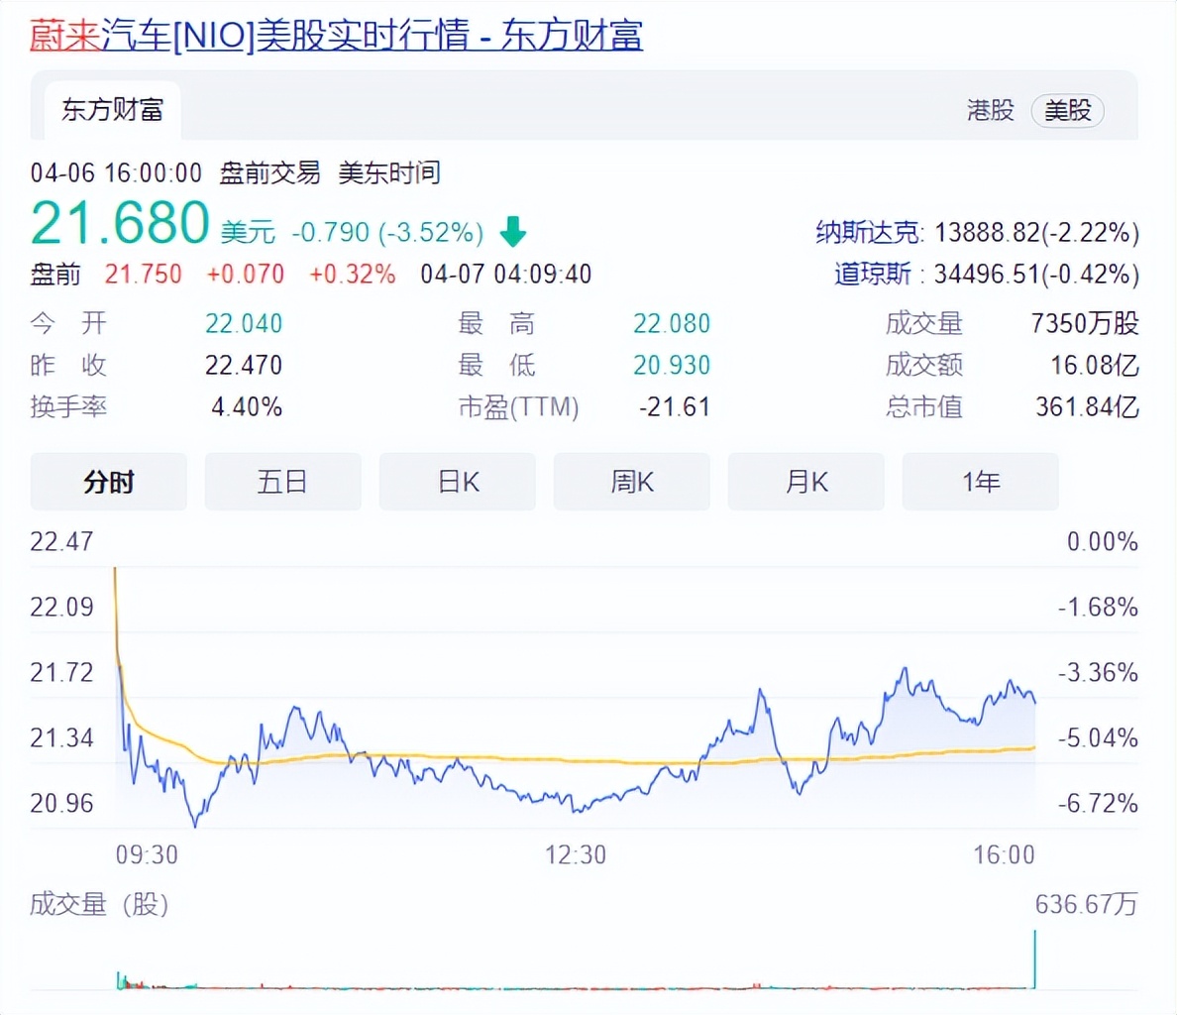Image resolution: width=1177 pixels, height=1015 pixels.
Task: Click the 成交量 (股) volume chart label
Action: point(99,905)
